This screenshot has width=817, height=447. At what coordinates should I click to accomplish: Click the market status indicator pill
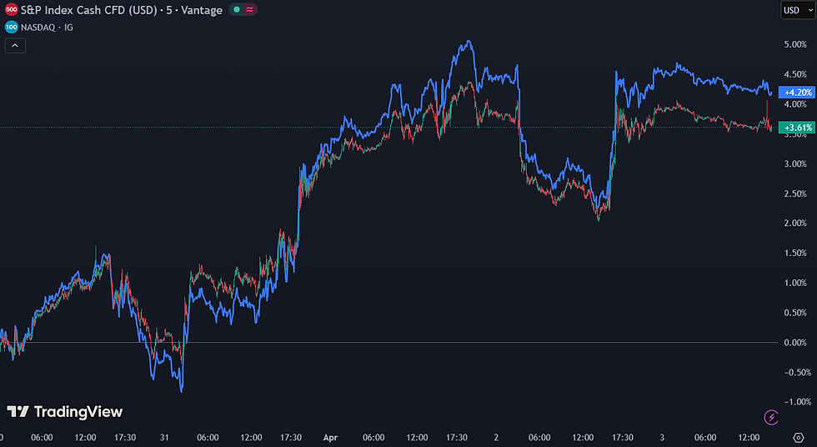coord(243,9)
